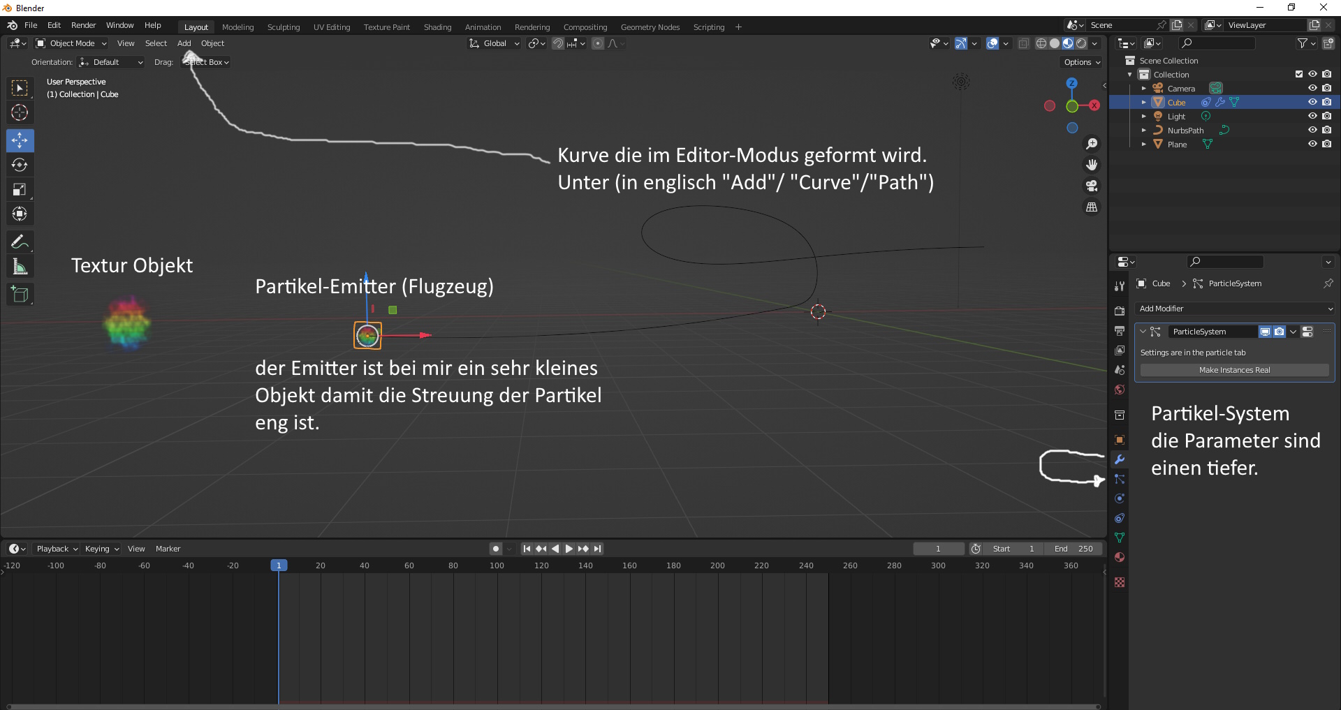Activate the Annotate pencil tool
The image size is (1341, 710).
point(20,242)
